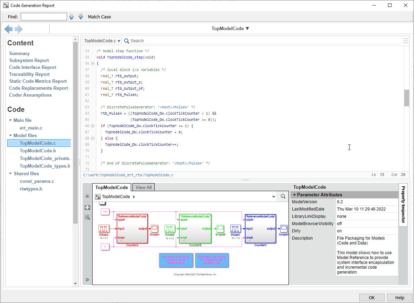
Task: Collapse the Parameter Attributes section
Action: 295,195
